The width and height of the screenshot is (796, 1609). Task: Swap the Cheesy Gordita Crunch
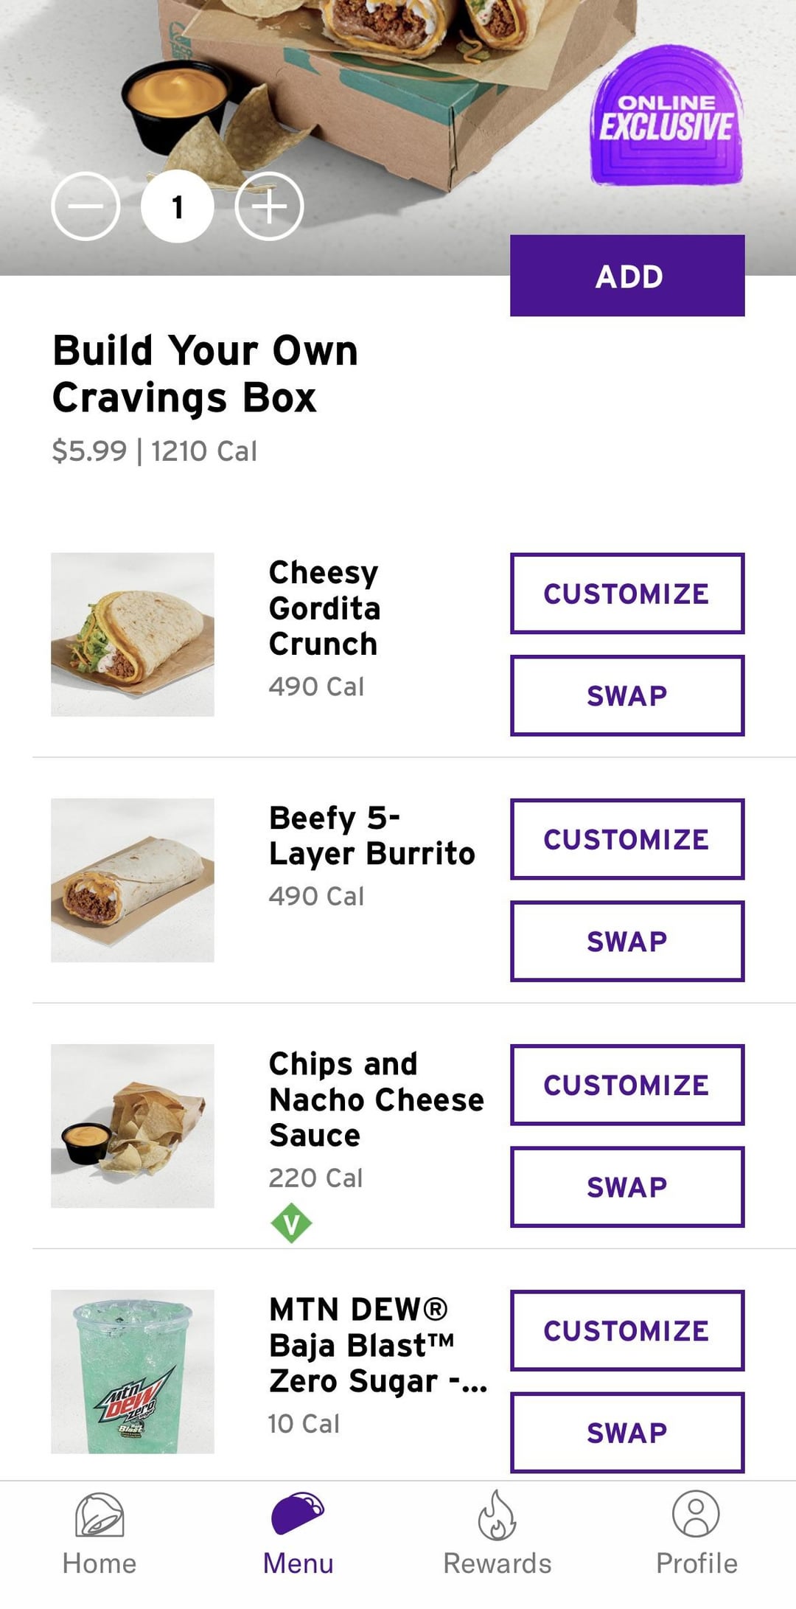point(627,695)
